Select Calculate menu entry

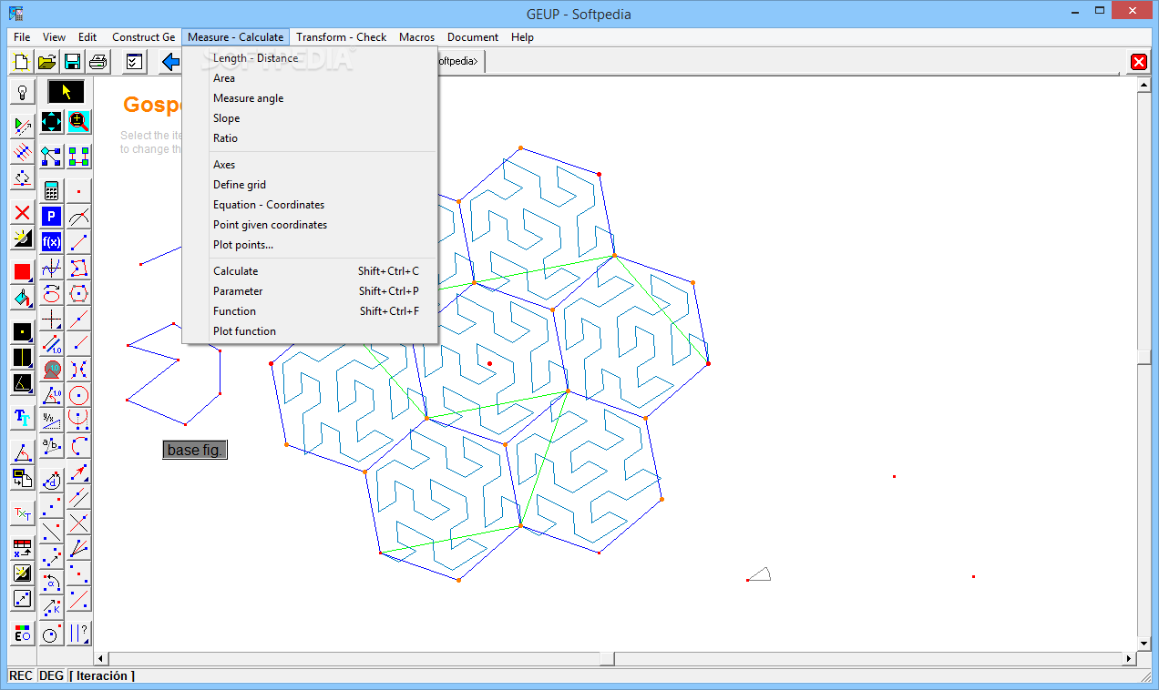(x=310, y=271)
